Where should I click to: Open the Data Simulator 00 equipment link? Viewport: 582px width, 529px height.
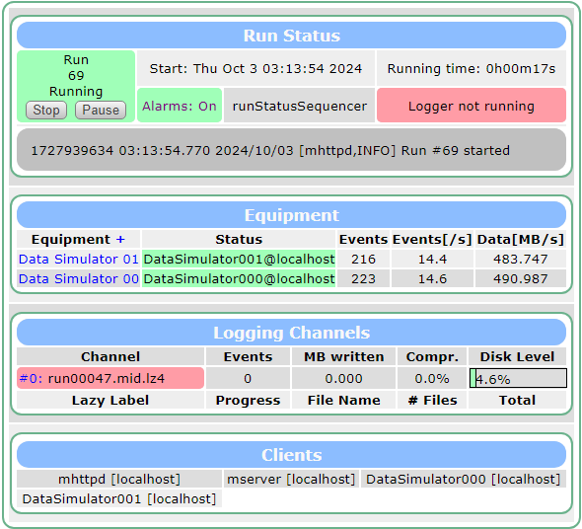coord(78,278)
